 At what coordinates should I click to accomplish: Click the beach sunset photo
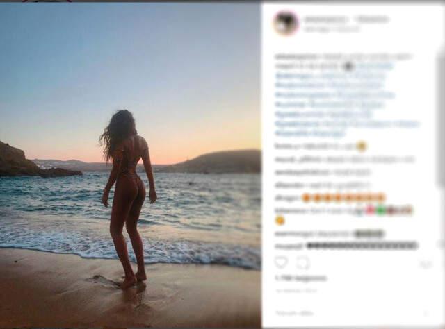point(130,165)
